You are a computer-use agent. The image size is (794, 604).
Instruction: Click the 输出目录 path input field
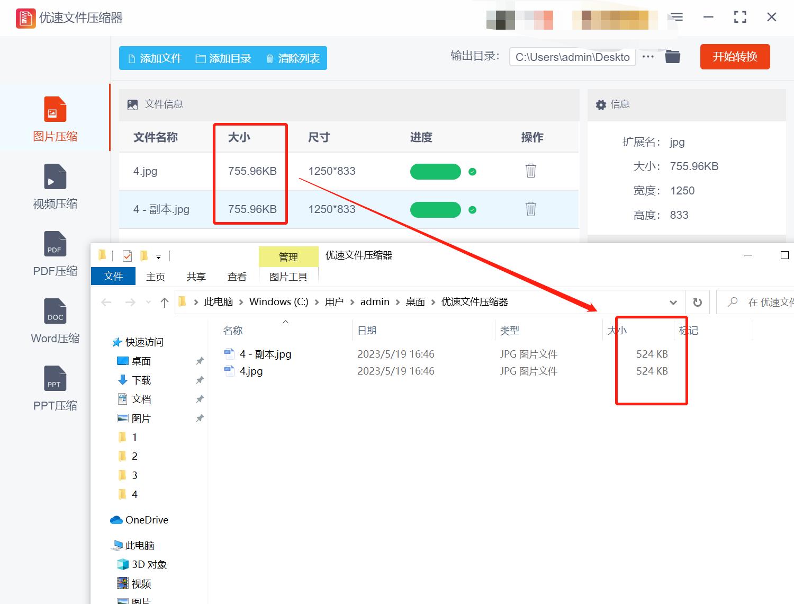[572, 57]
